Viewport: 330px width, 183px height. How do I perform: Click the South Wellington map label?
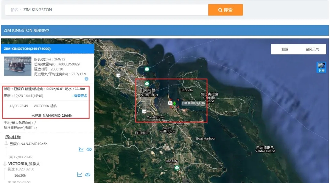point(167,130)
